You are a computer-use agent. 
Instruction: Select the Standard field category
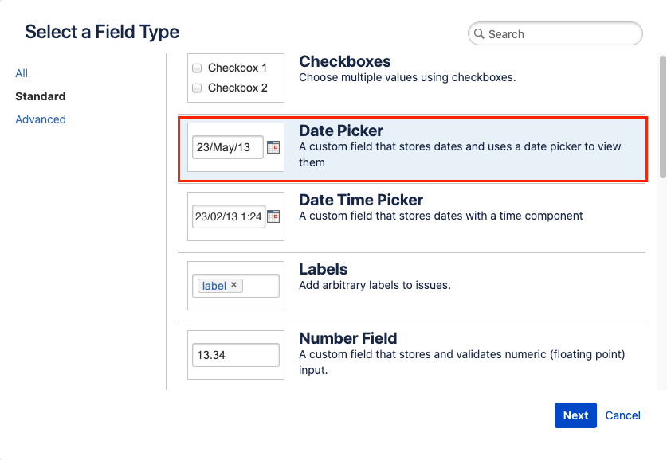coord(41,96)
